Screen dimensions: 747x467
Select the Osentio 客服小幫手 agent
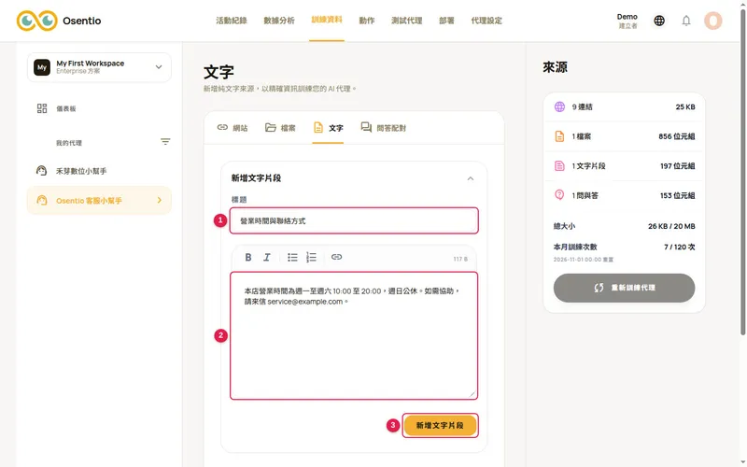(99, 200)
